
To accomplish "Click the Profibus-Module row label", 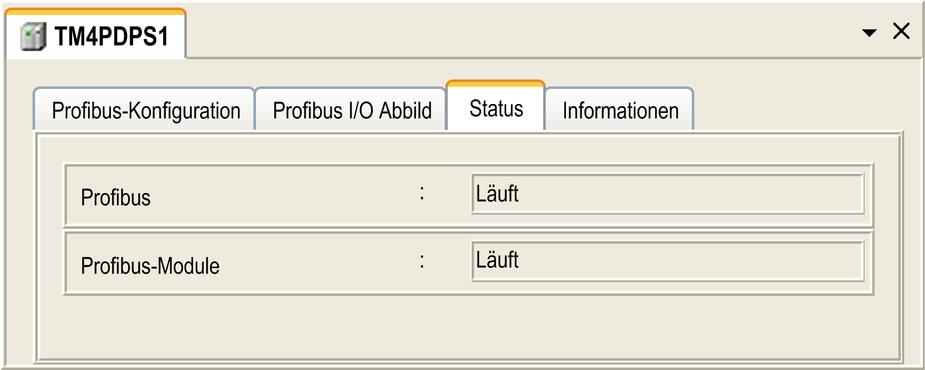I will (150, 266).
